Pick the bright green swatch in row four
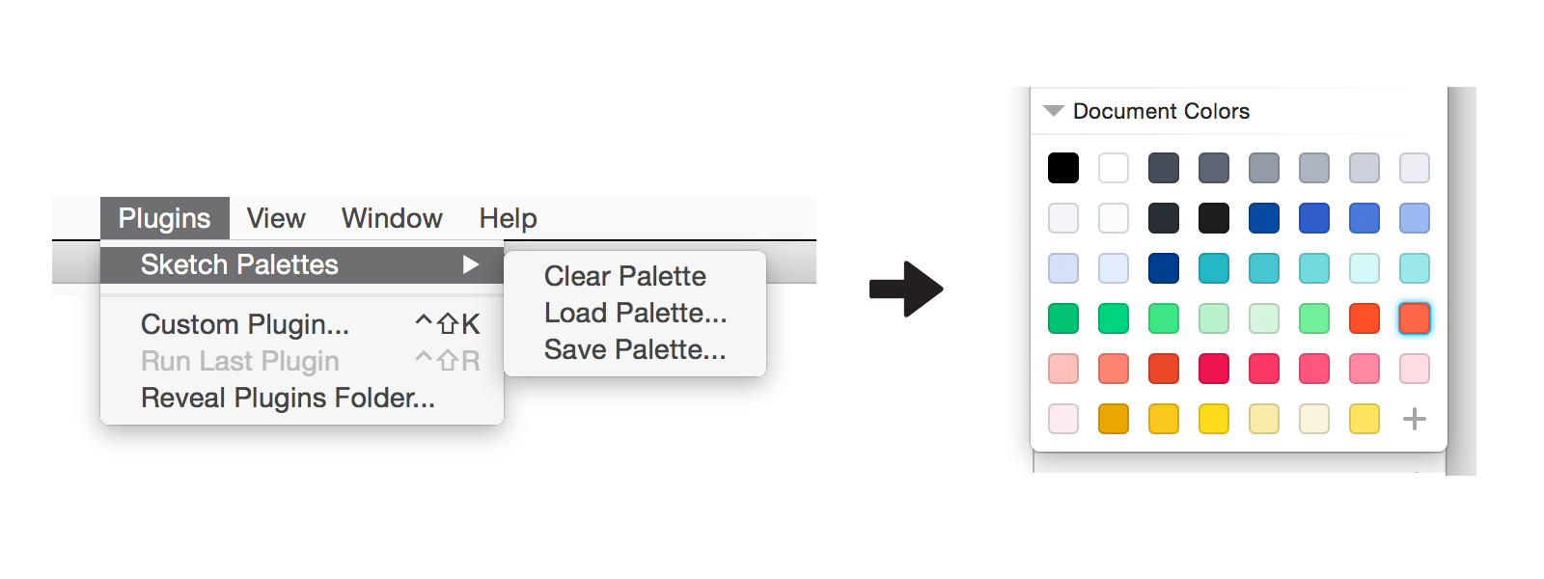Image resolution: width=1544 pixels, height=579 pixels. [x=1063, y=318]
